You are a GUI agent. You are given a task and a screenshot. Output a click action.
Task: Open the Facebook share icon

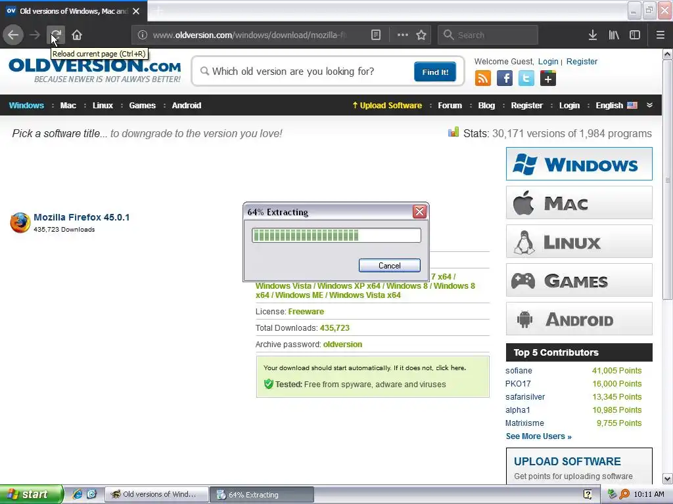tap(505, 79)
